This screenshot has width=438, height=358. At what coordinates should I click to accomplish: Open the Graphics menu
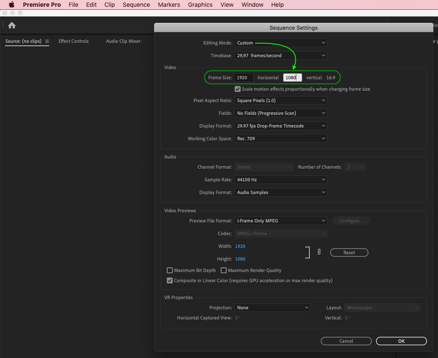[x=200, y=5]
